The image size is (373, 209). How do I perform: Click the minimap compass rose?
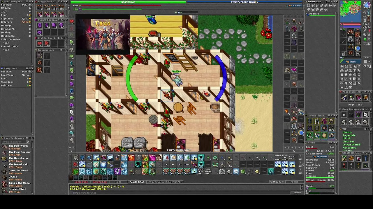click(367, 5)
